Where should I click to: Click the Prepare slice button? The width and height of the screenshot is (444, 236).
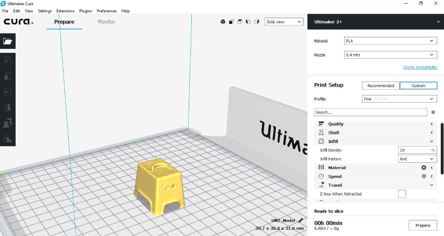click(x=423, y=226)
